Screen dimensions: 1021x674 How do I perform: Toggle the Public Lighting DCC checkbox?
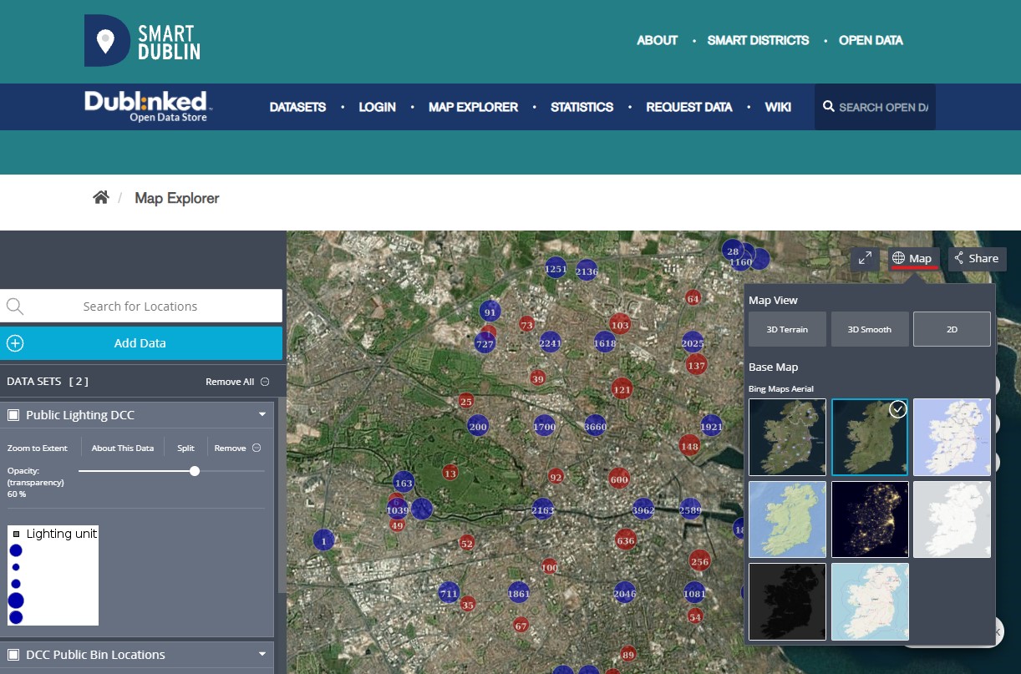pyautogui.click(x=13, y=415)
